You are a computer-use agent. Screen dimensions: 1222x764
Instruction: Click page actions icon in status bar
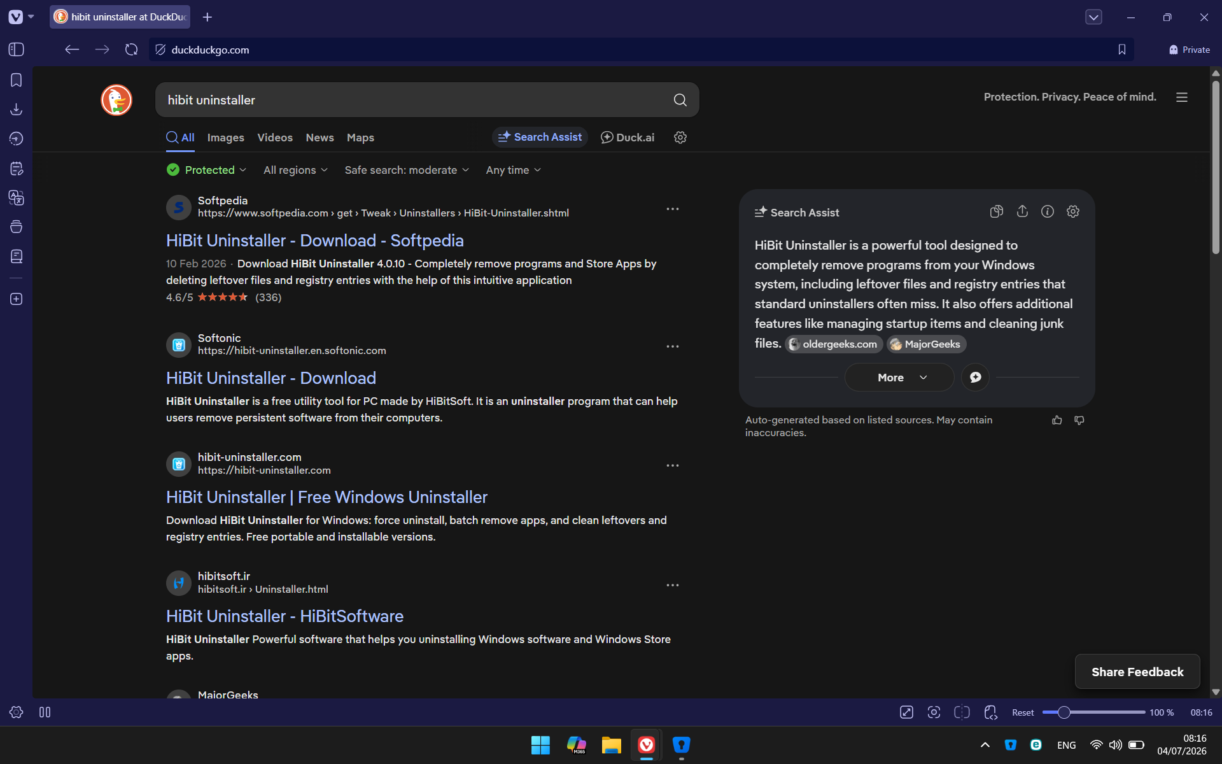click(990, 712)
